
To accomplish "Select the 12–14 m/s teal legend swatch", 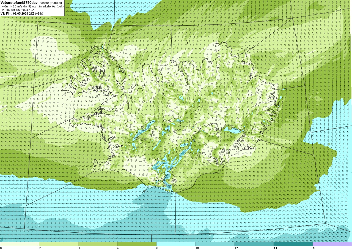I will 254,244.
